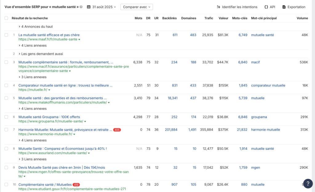This screenshot has width=315, height=192.
Task: Open the Comparer avec dropdown
Action: (x=136, y=7)
